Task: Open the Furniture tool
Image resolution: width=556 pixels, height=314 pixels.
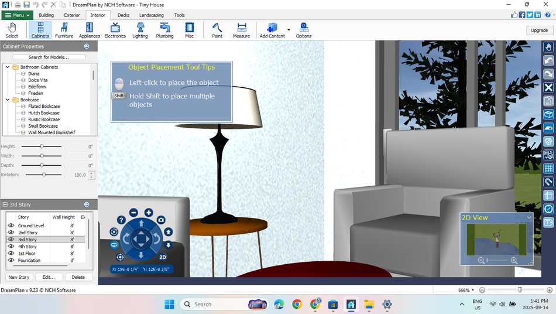Action: click(64, 30)
